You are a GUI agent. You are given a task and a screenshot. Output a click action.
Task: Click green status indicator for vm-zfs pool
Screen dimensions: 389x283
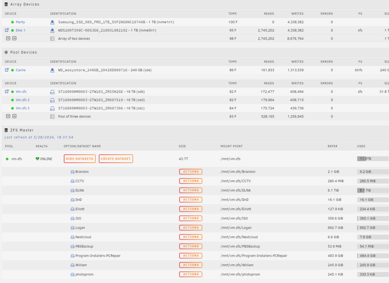pos(7,159)
